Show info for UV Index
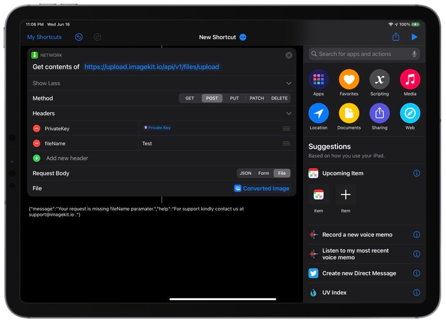446x323 pixels. tap(416, 292)
